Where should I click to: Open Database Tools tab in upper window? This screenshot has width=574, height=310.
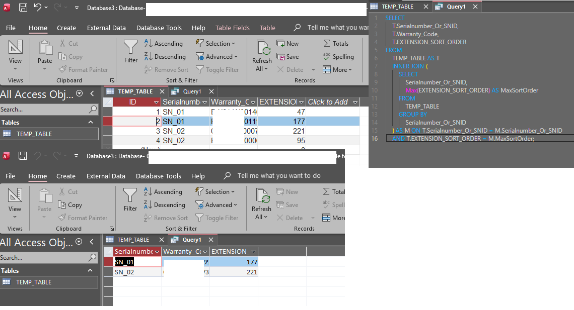(159, 28)
